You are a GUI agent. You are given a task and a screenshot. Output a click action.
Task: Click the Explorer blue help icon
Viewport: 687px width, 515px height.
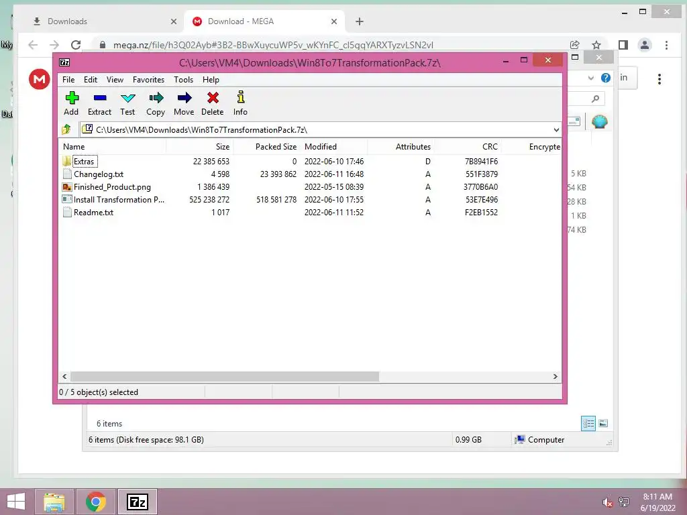point(606,78)
